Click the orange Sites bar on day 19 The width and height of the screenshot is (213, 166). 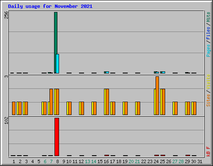pos(126,108)
